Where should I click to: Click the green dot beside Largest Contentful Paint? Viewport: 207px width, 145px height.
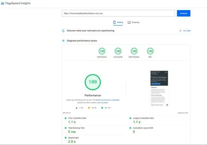pyautogui.click(x=130, y=118)
